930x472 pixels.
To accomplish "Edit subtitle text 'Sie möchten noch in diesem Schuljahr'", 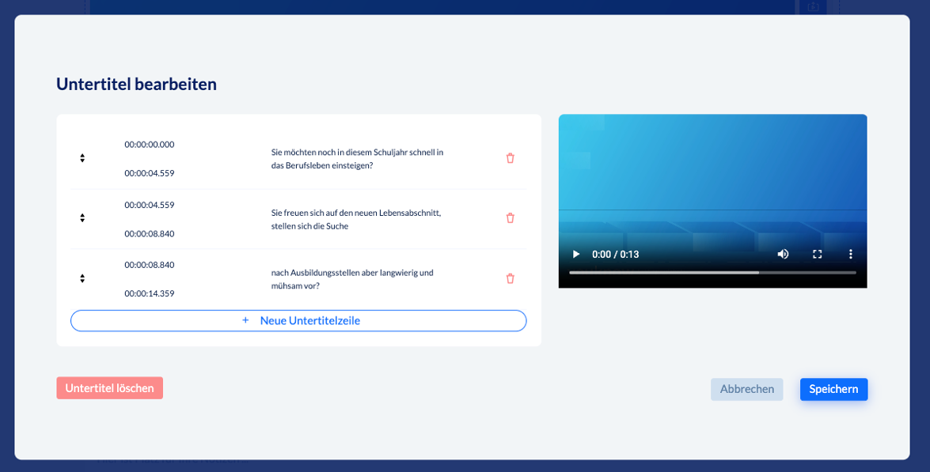I will coord(358,159).
